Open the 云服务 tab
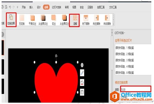Image resolution: width=154 pixels, height=104 pixels. coord(90,7)
